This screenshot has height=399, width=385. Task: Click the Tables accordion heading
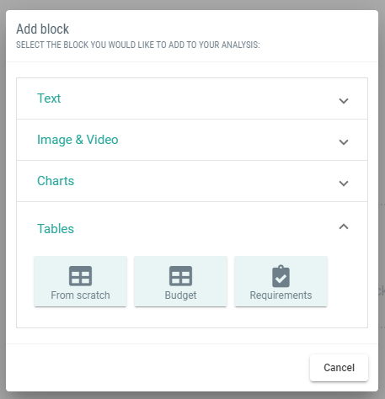56,229
